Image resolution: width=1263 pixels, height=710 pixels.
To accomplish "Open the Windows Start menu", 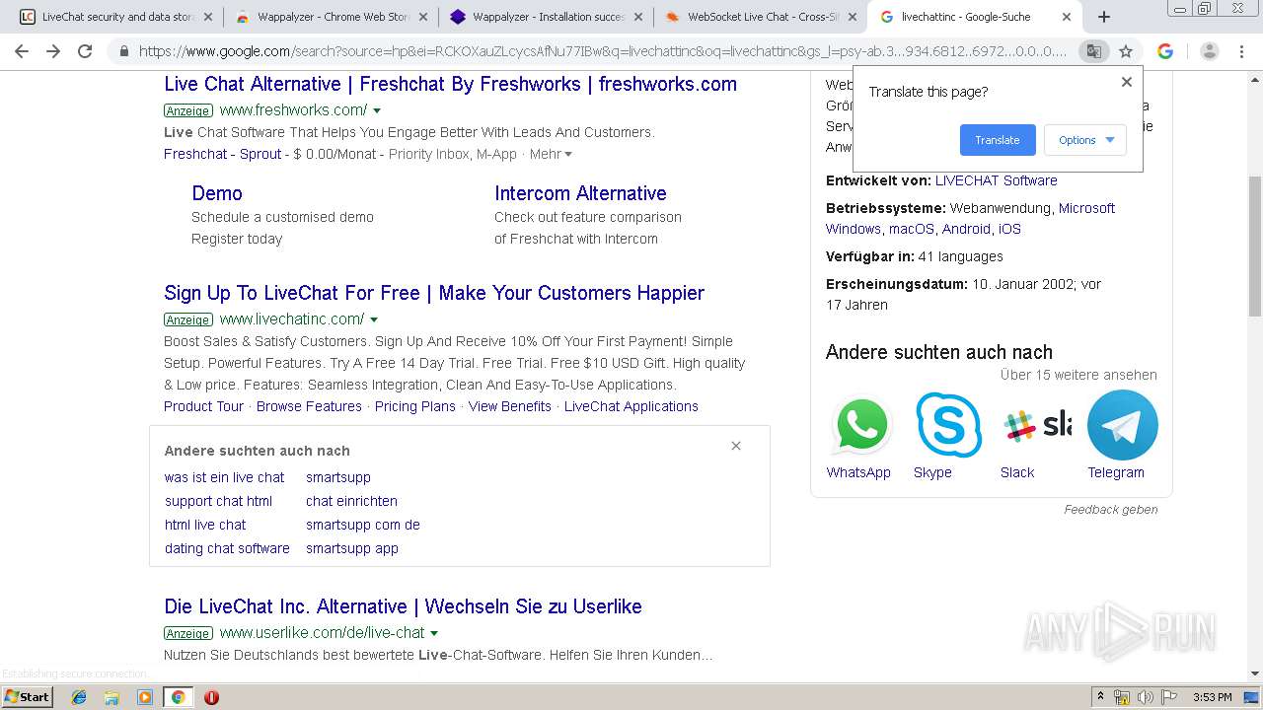I will point(27,696).
